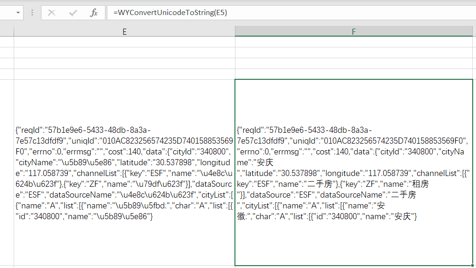This screenshot has width=476, height=268.
Task: Open the Insert Function fx dialog
Action: coord(94,13)
